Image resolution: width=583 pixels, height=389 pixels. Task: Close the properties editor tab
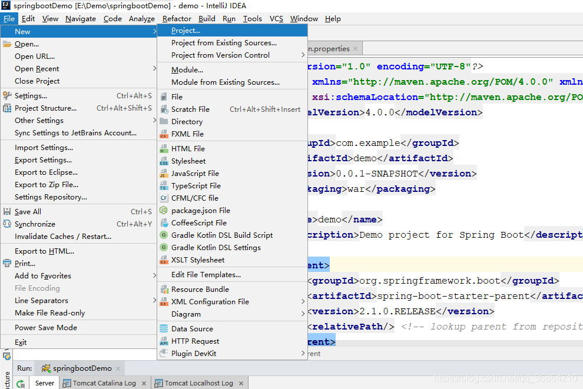[x=356, y=49]
